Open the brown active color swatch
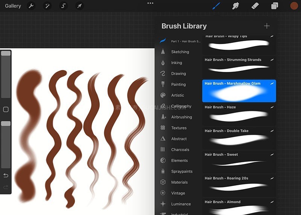This screenshot has height=215, width=301. pos(294,6)
